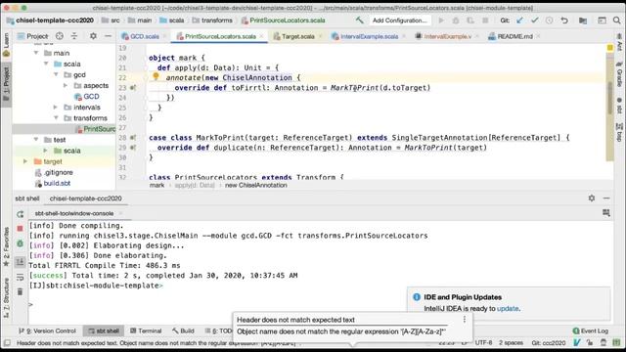Screen dimensions: 626x352
Task: Collapse the transforms folder
Action: coord(57,117)
